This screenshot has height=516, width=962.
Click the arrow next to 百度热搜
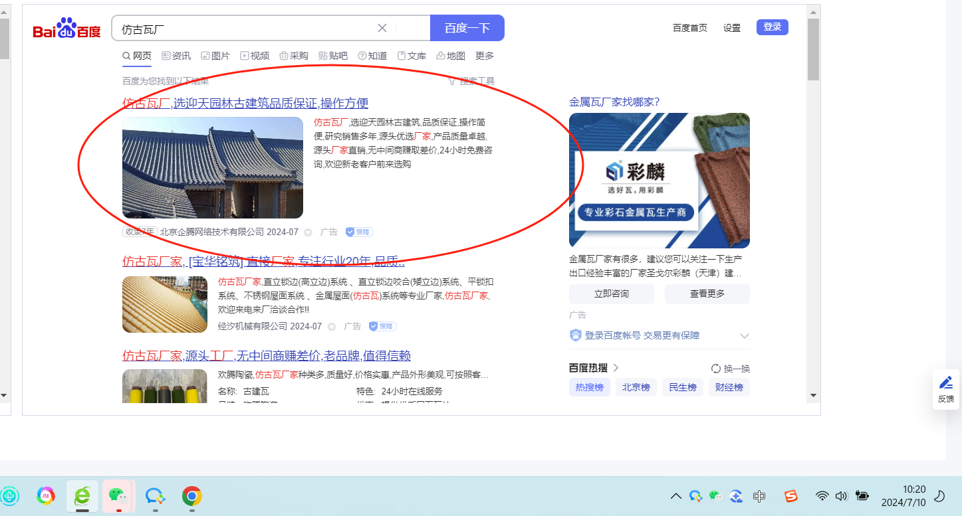616,368
